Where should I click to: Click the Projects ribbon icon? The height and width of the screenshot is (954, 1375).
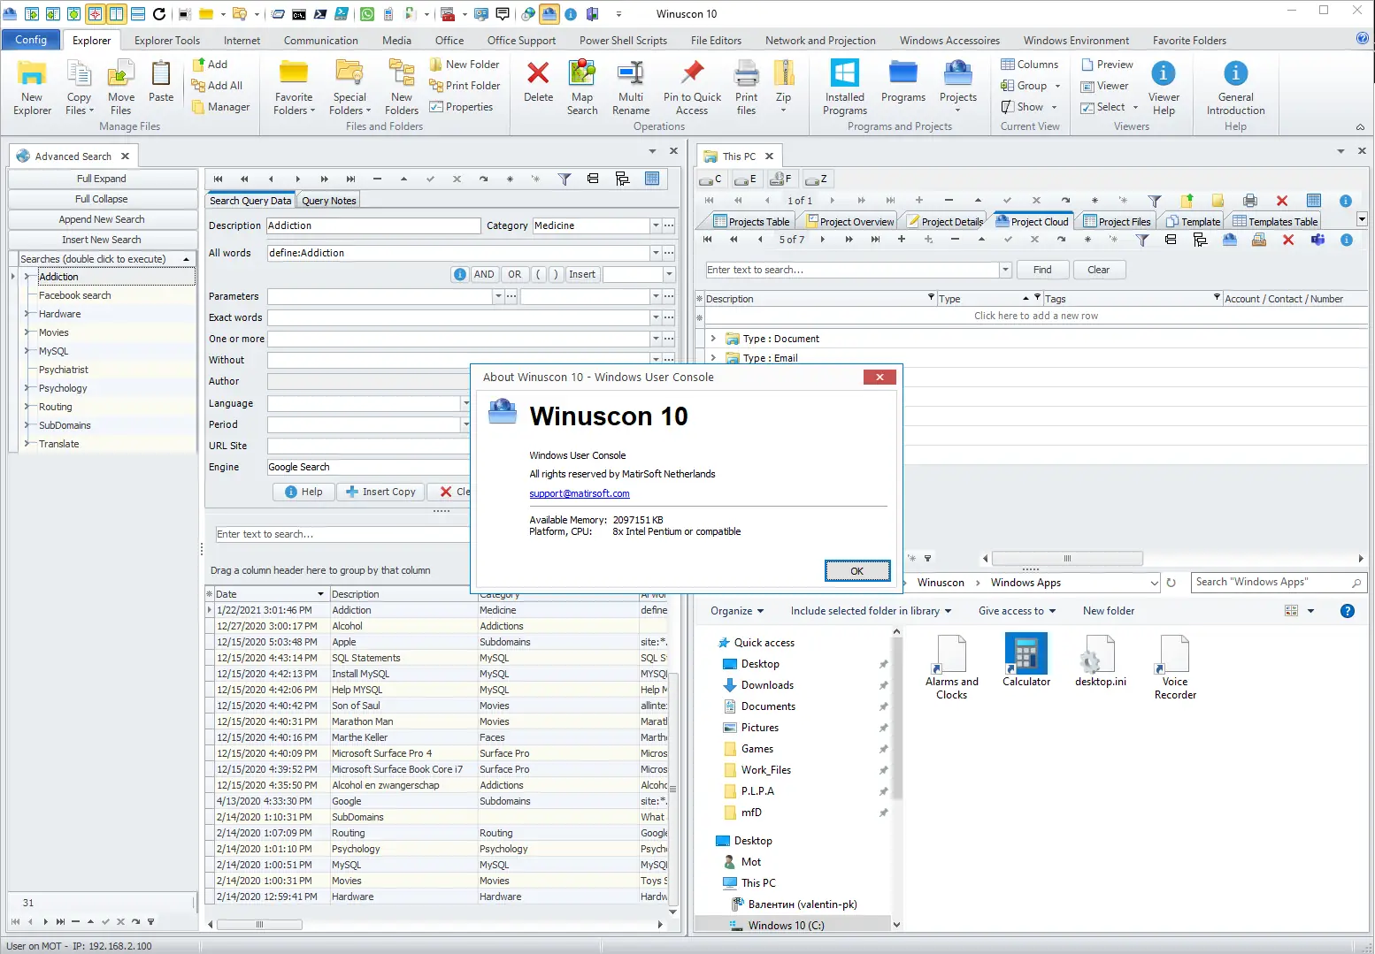point(958,86)
